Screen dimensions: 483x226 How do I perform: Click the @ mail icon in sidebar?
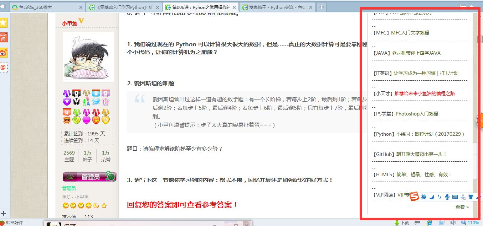(x=3, y=67)
